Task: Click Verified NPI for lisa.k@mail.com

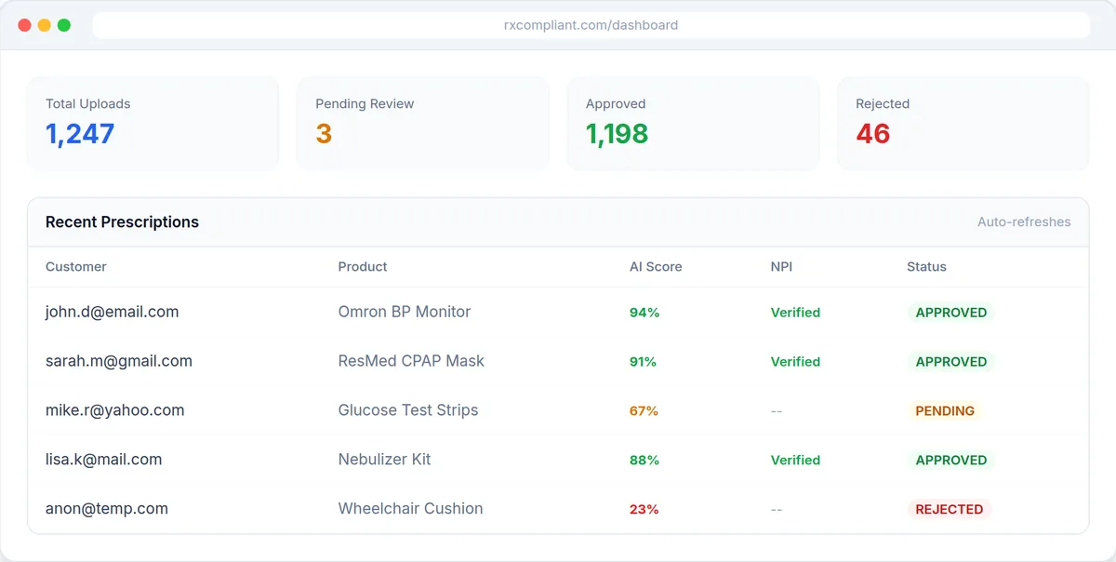Action: (795, 461)
